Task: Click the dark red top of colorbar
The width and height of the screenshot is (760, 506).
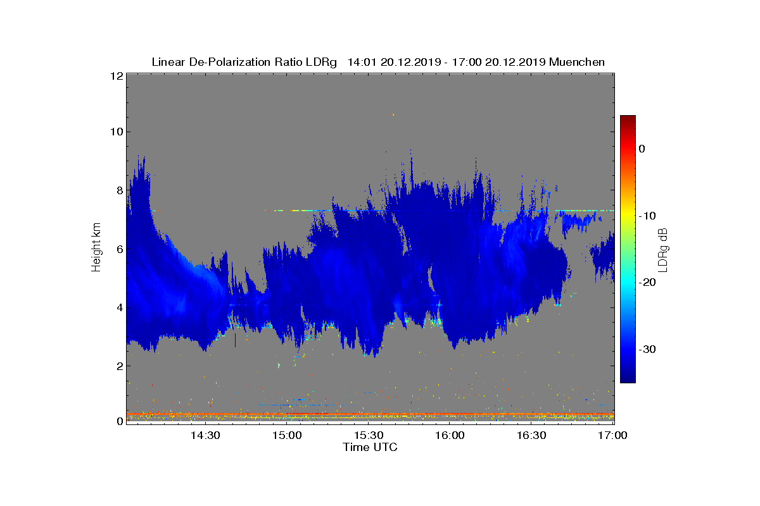Action: [x=628, y=120]
